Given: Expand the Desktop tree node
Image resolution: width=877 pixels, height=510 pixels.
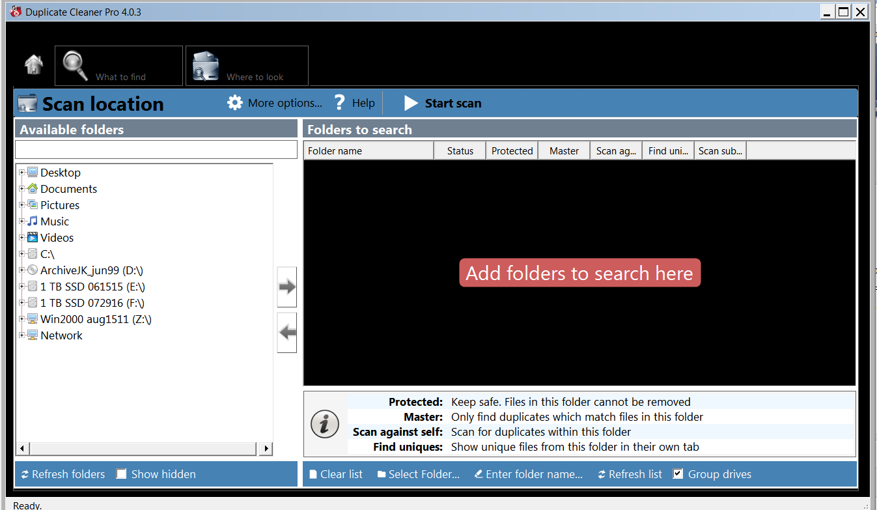Looking at the screenshot, I should [22, 173].
